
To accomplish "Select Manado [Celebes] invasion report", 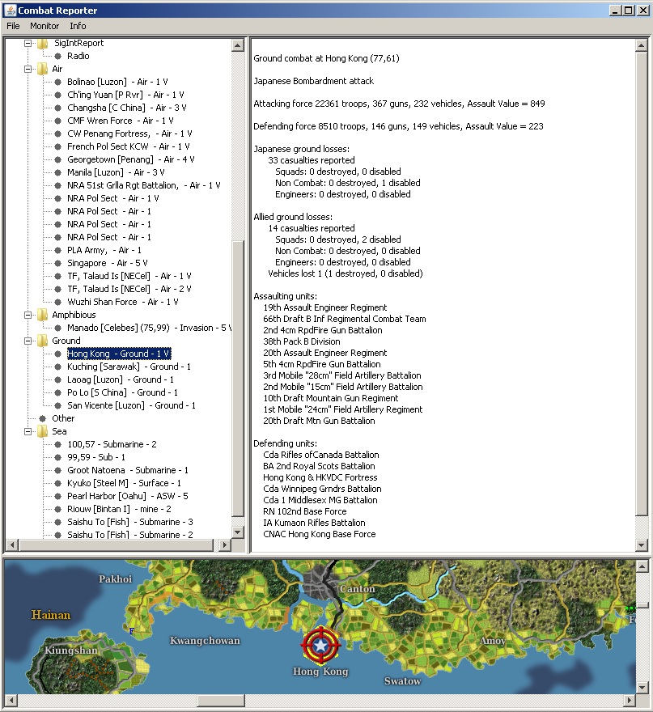I will click(150, 328).
